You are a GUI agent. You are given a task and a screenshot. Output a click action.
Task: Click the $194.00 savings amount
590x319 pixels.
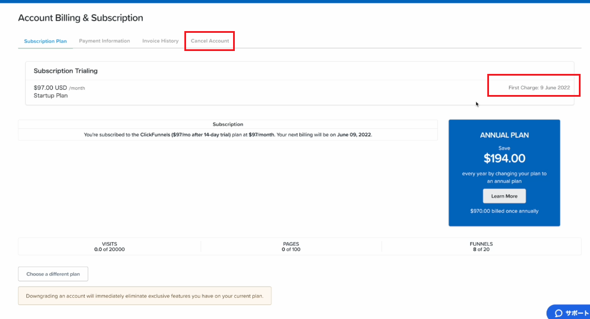click(x=504, y=158)
